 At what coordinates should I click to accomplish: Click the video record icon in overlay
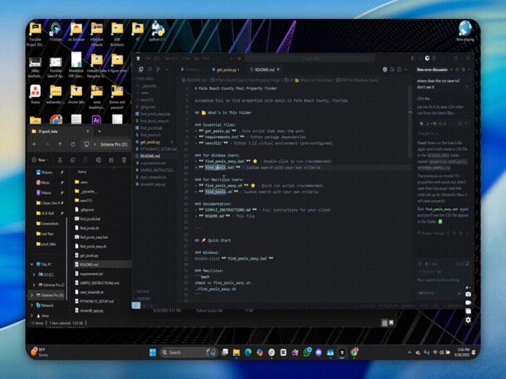pos(468,302)
